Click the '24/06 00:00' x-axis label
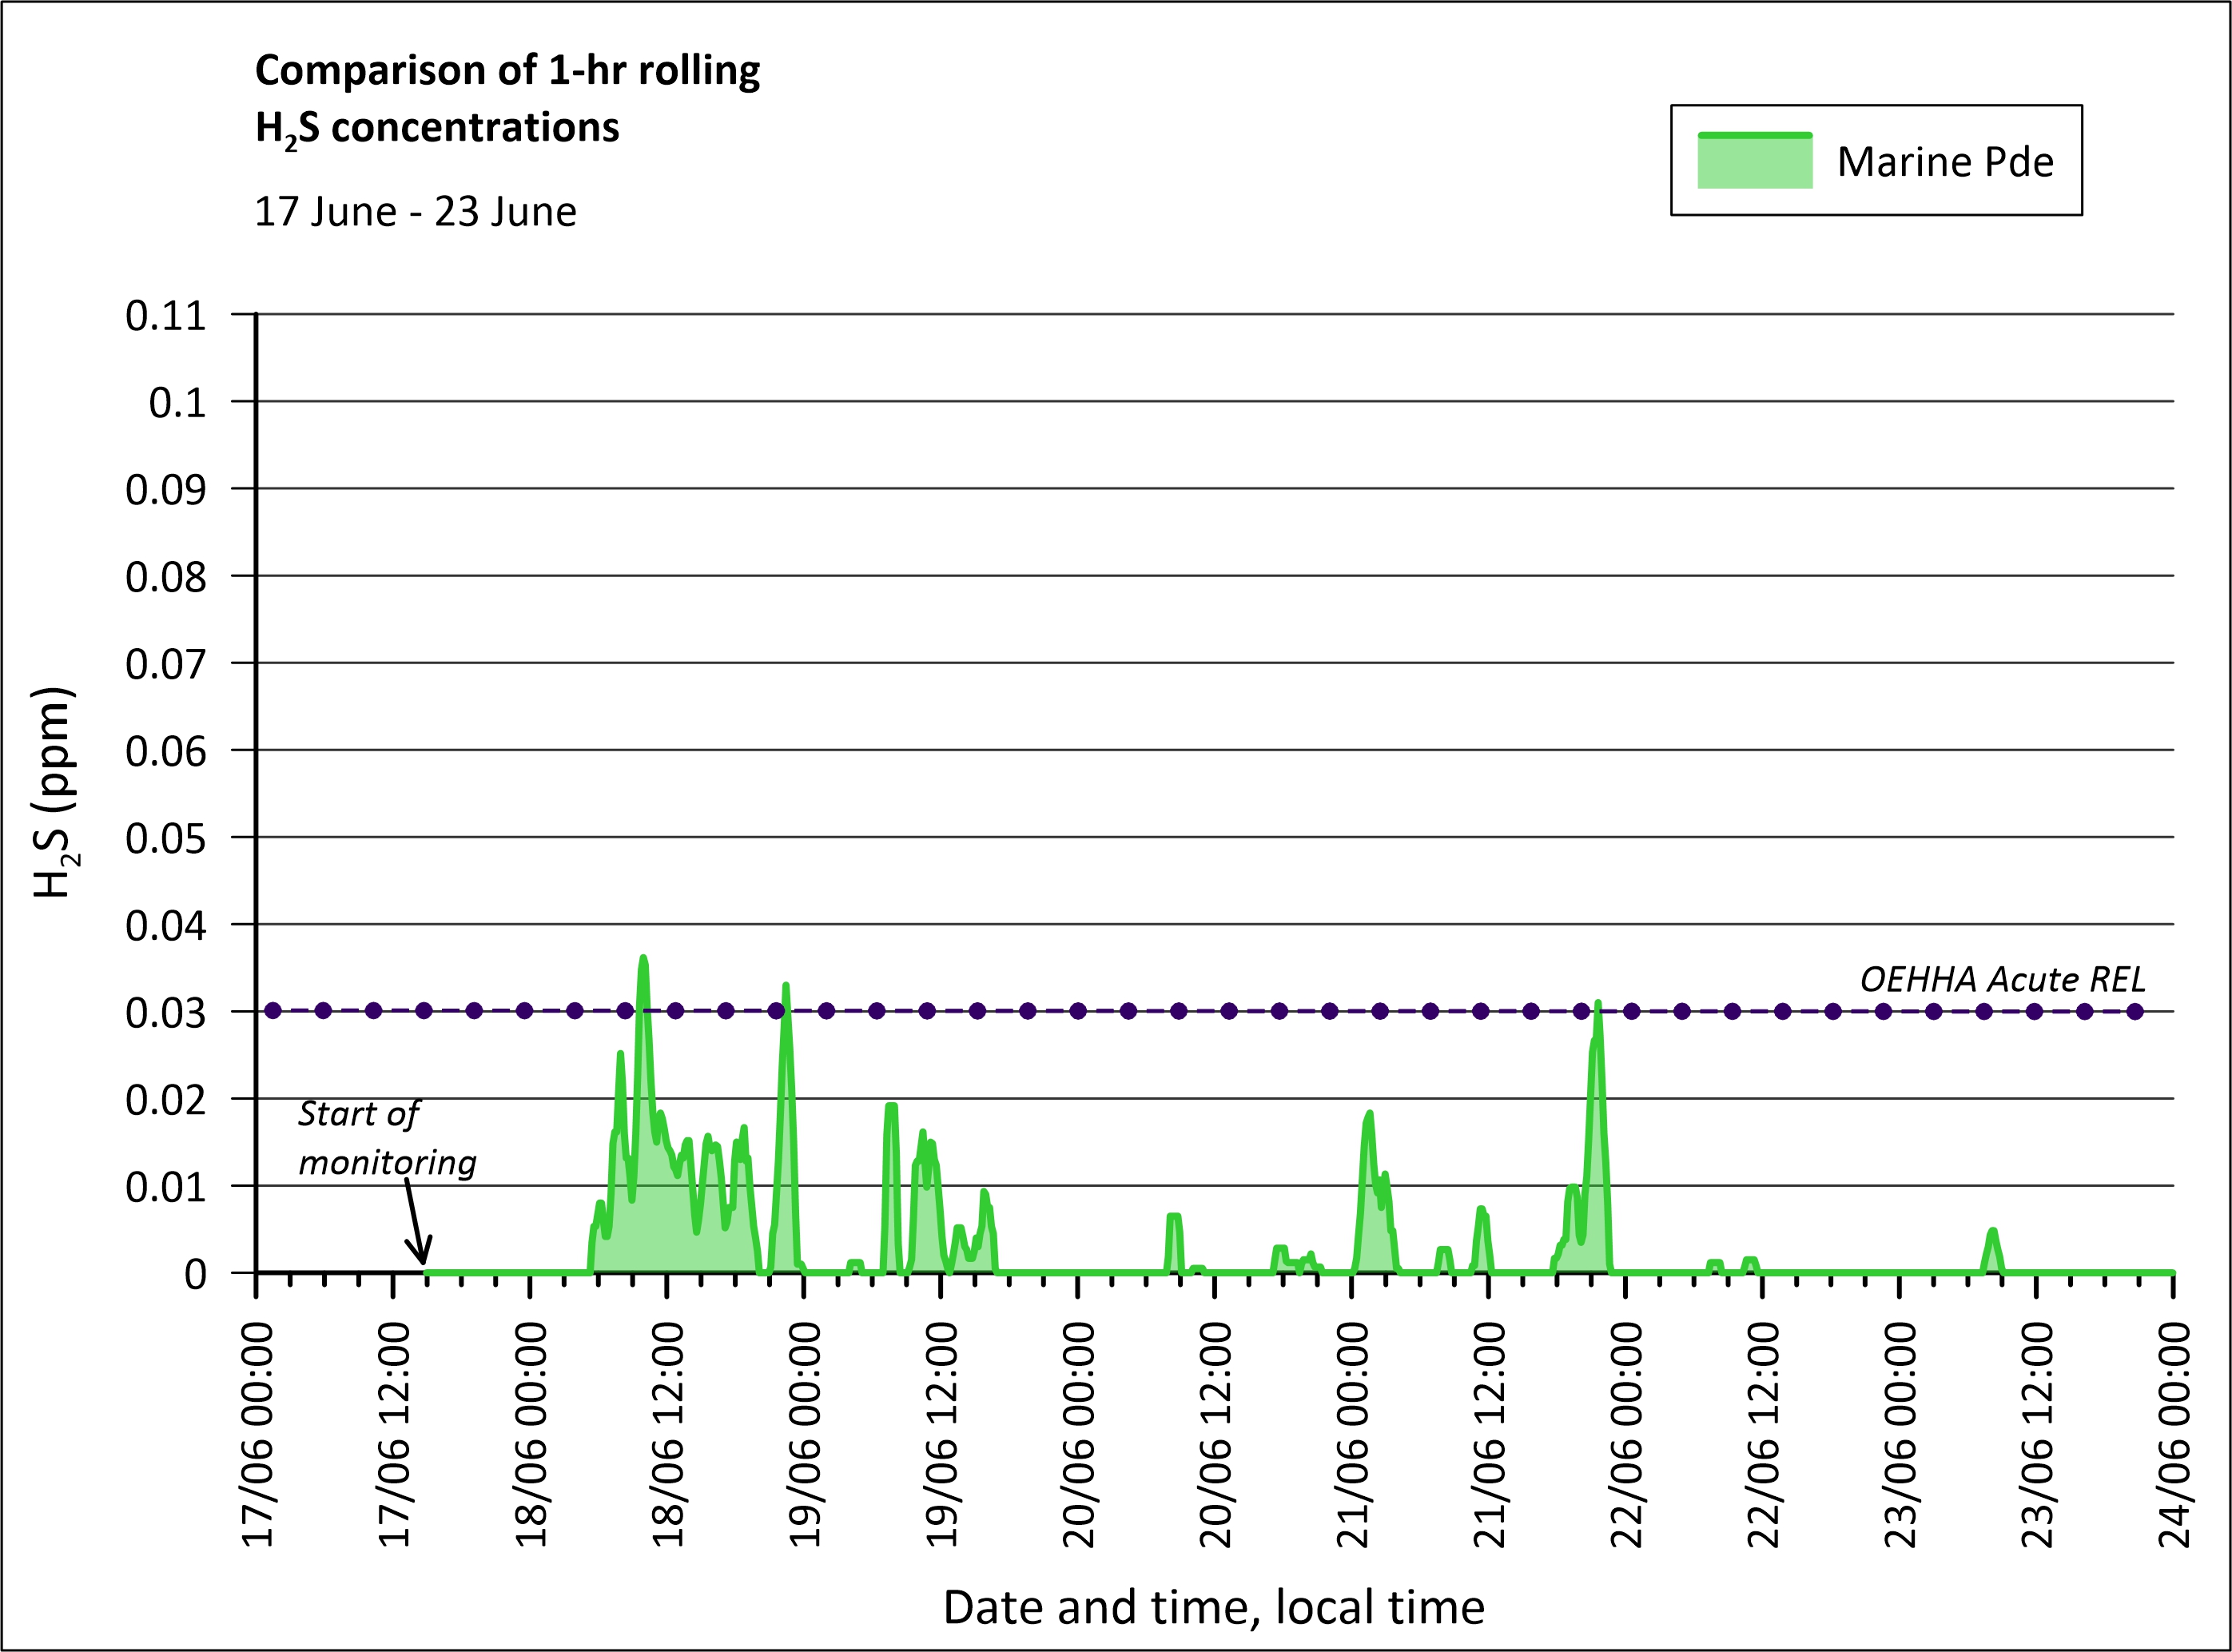Viewport: 2232px width, 1652px height. pyautogui.click(x=2174, y=1435)
